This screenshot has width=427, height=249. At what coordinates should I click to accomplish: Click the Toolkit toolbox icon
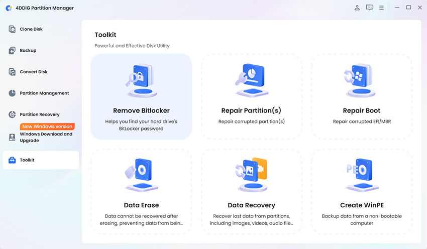click(x=12, y=160)
